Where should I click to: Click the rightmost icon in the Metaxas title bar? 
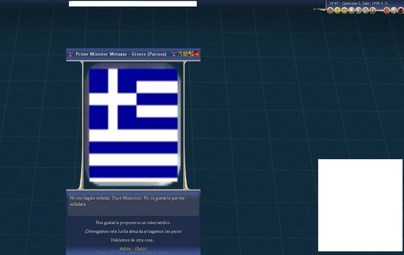click(196, 54)
